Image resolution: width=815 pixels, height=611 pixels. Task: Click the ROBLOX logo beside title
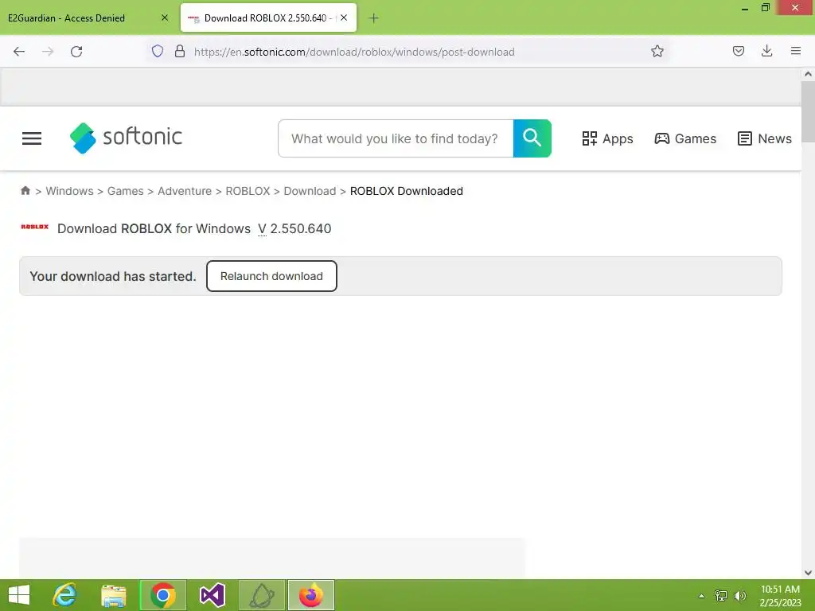(35, 227)
